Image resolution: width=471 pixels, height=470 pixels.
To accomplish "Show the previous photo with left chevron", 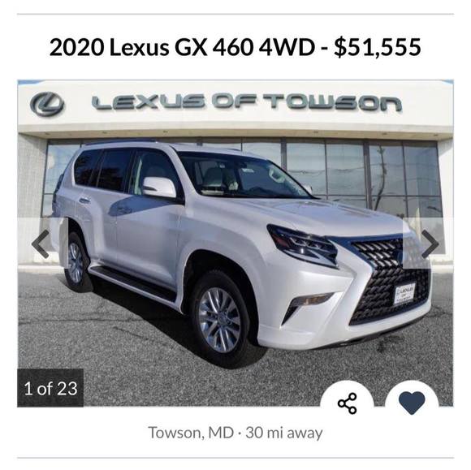I will (41, 244).
